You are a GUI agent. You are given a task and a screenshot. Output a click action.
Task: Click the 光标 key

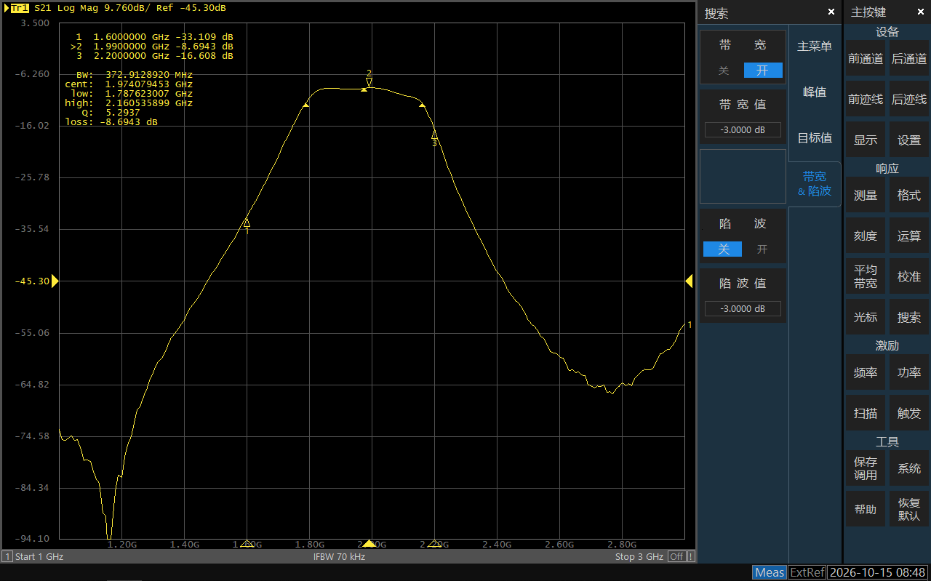[x=866, y=318]
